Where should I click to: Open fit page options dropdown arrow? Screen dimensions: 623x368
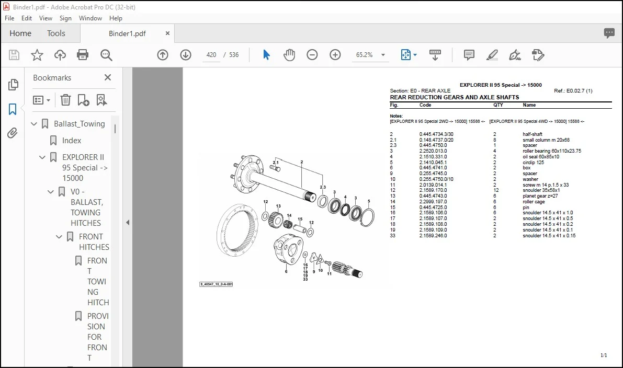pyautogui.click(x=415, y=55)
